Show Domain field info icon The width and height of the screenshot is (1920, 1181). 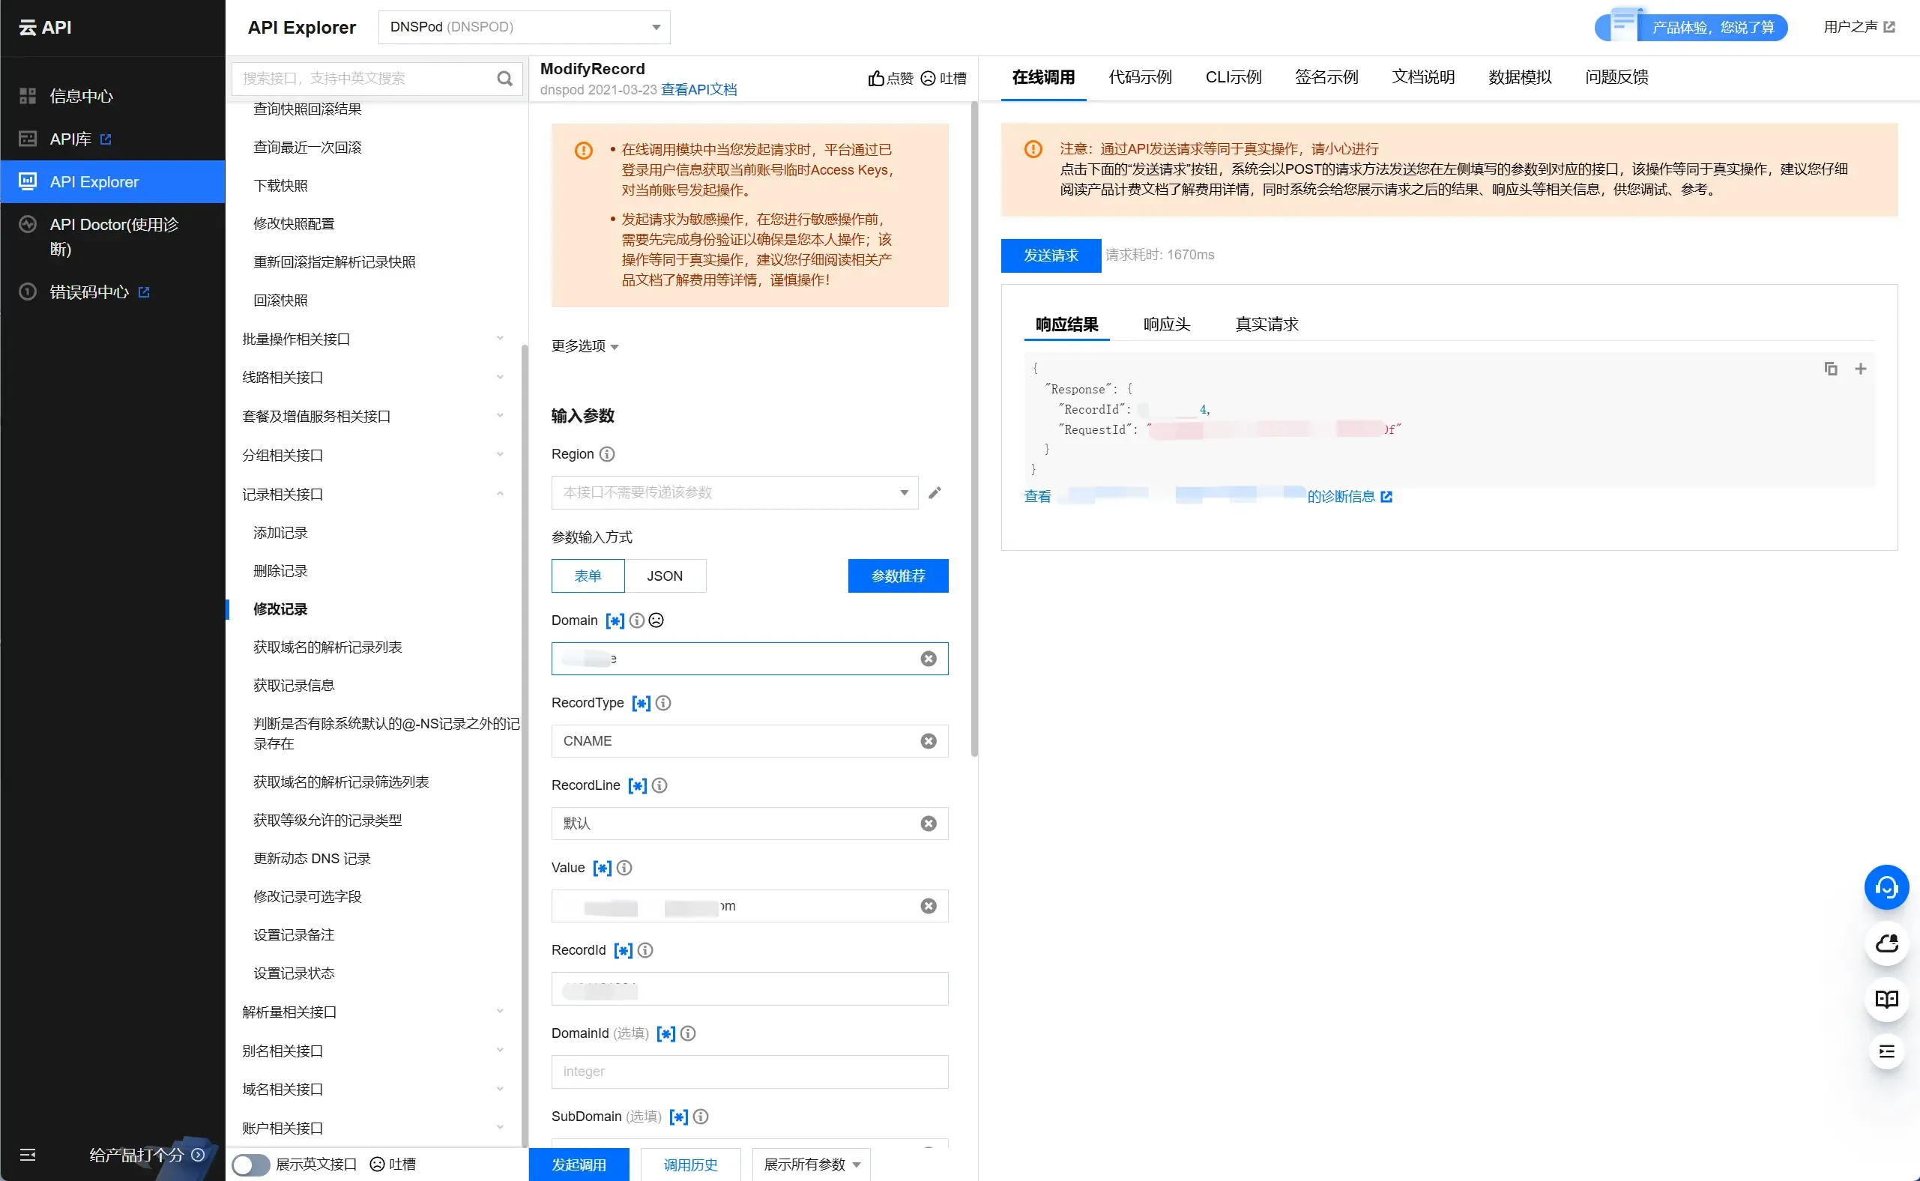pyautogui.click(x=636, y=620)
